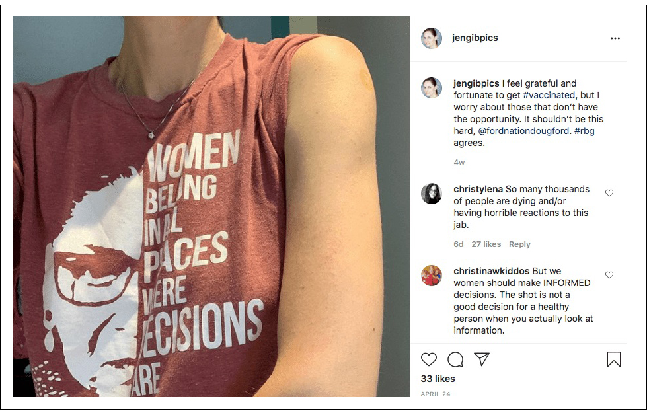647x413 pixels.
Task: Like christinawkiddos's comment
Action: coord(609,275)
